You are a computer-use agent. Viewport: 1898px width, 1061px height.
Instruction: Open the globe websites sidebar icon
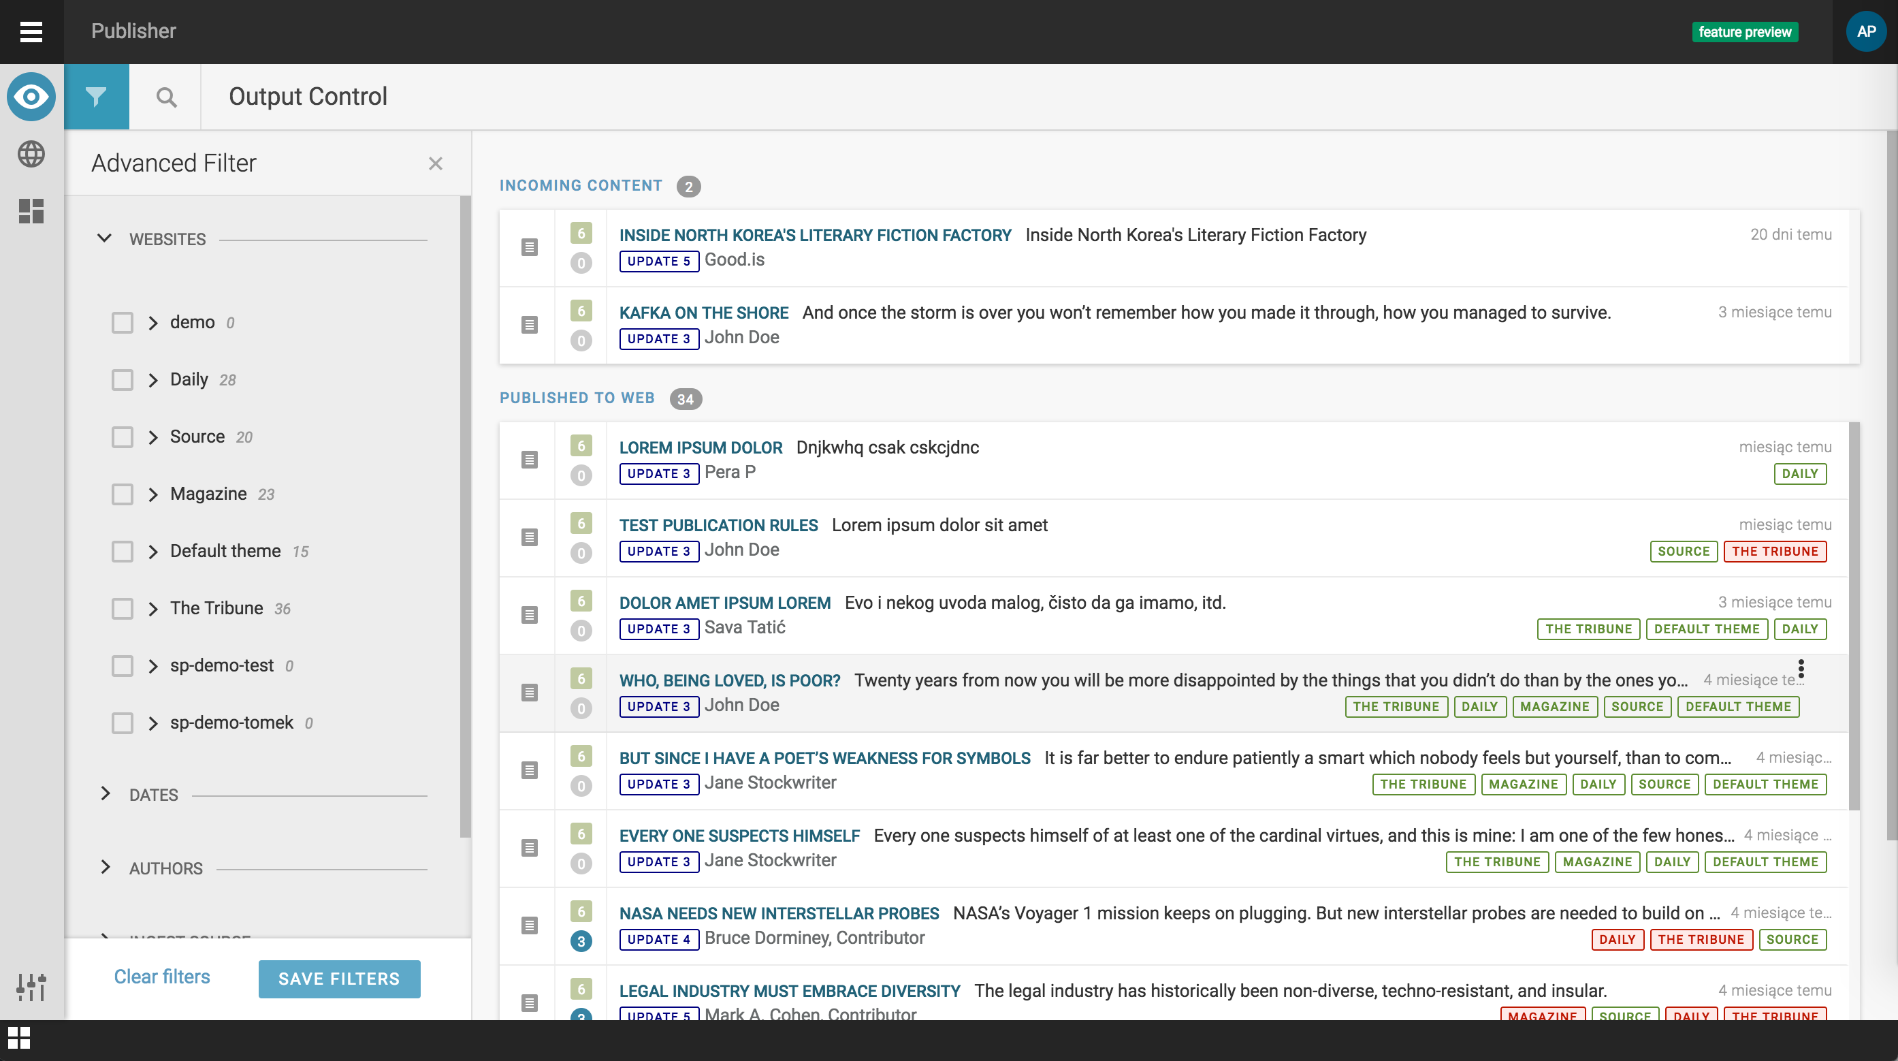click(x=31, y=154)
